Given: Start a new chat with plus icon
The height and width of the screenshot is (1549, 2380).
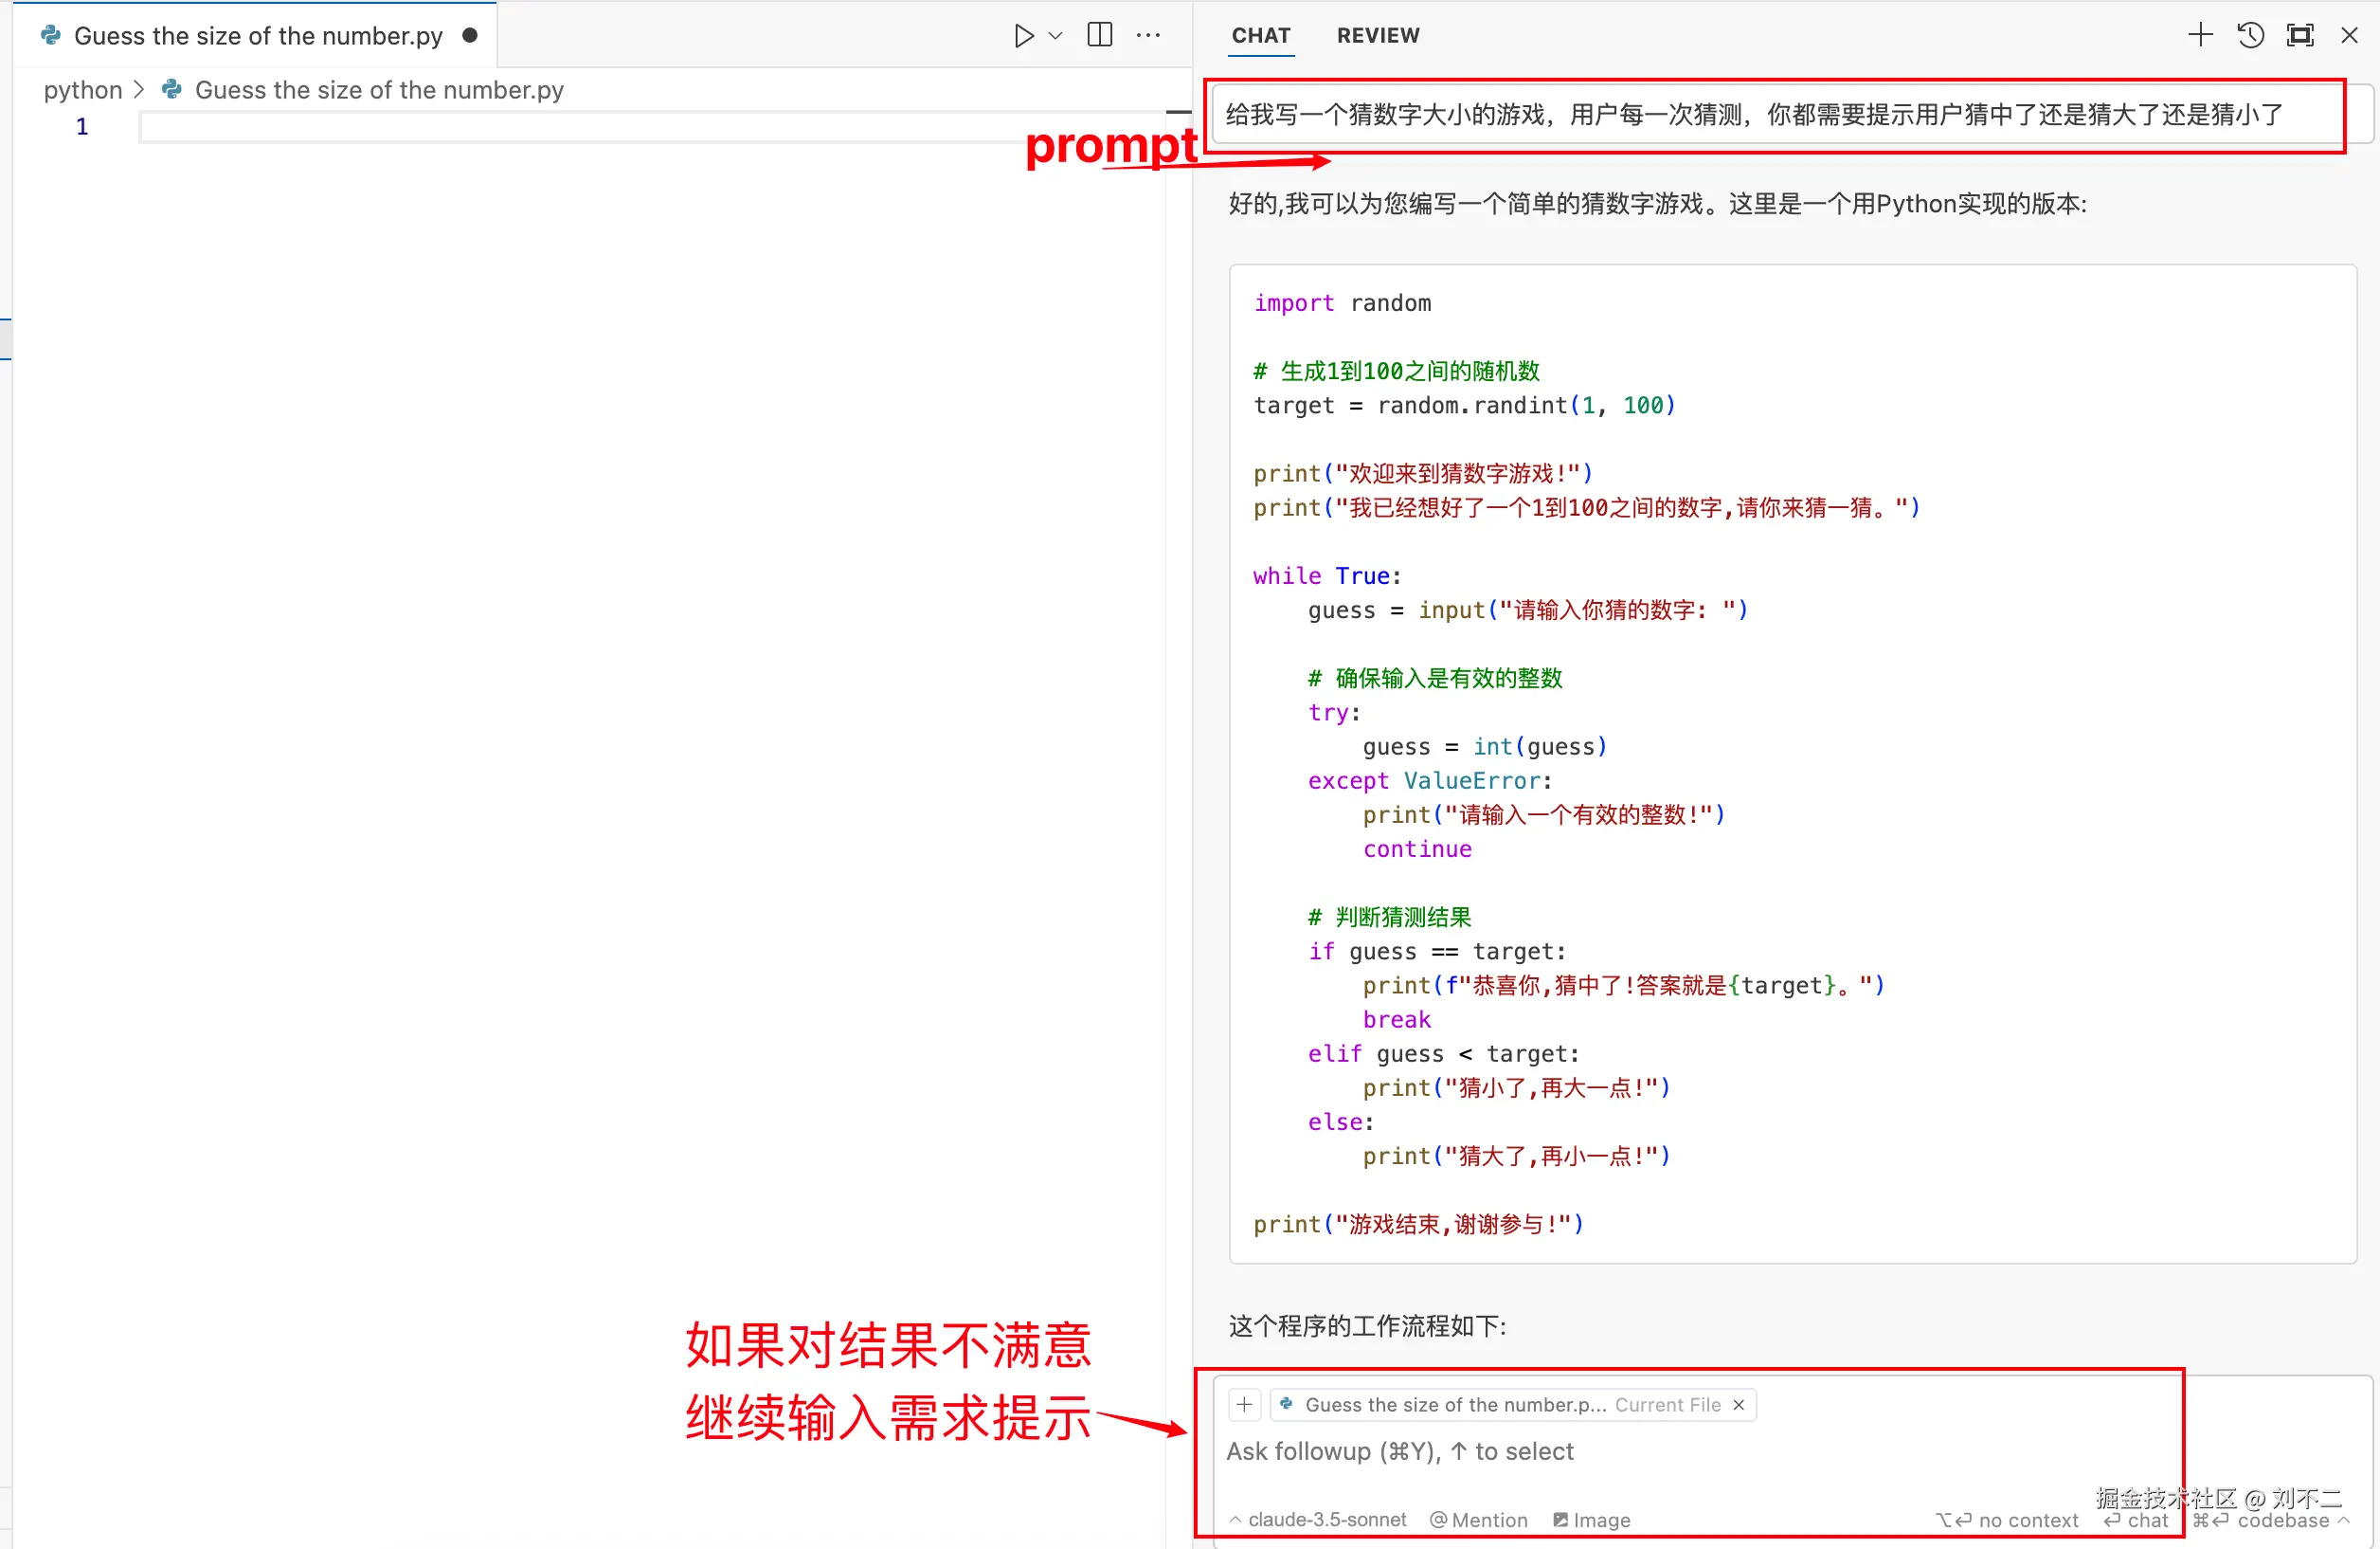Looking at the screenshot, I should click(x=2200, y=36).
